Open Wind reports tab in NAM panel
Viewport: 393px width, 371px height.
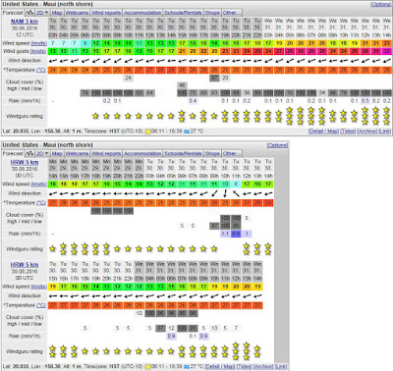click(x=106, y=13)
